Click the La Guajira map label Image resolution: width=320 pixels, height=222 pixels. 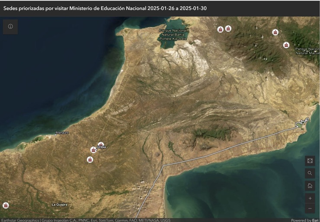tap(59, 204)
